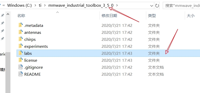The image size is (200, 93).
Task: Click the chirps folder icon
Action: (21, 39)
